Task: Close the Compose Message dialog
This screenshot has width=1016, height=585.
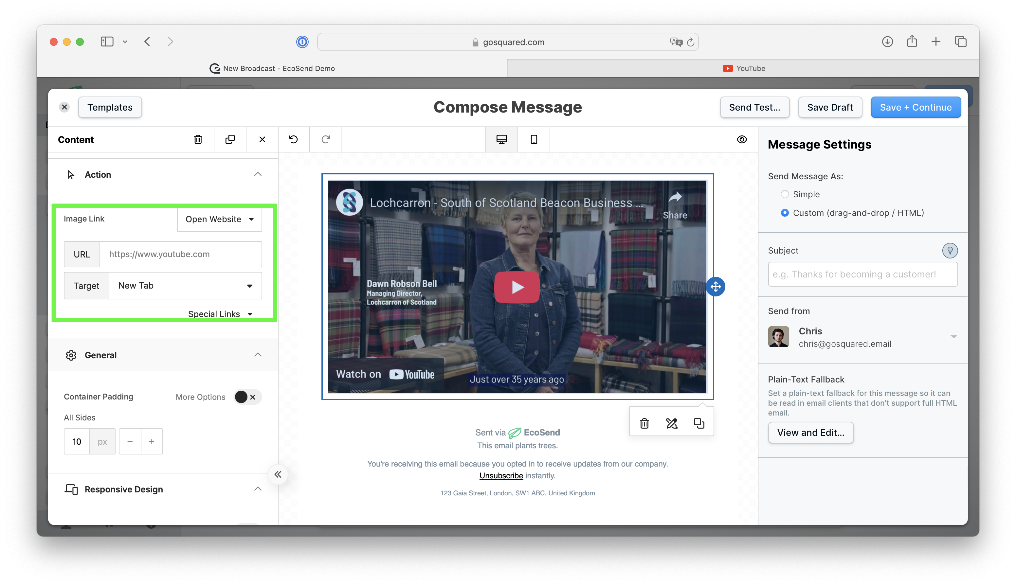Action: [64, 107]
